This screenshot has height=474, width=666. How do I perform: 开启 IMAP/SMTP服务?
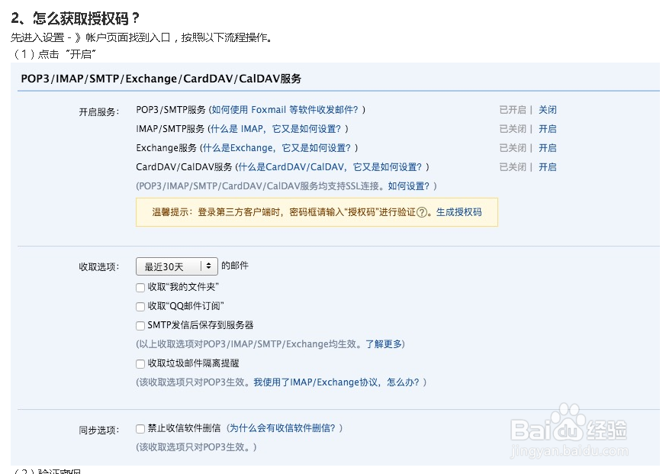click(x=548, y=128)
